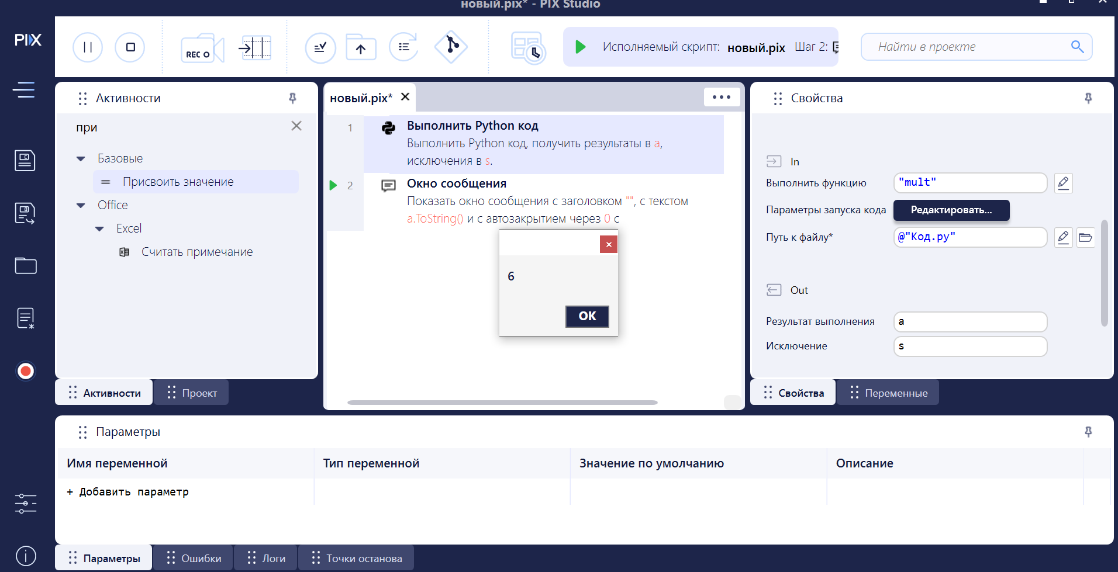Click the publish upload folder icon
The width and height of the screenshot is (1118, 572).
click(361, 47)
